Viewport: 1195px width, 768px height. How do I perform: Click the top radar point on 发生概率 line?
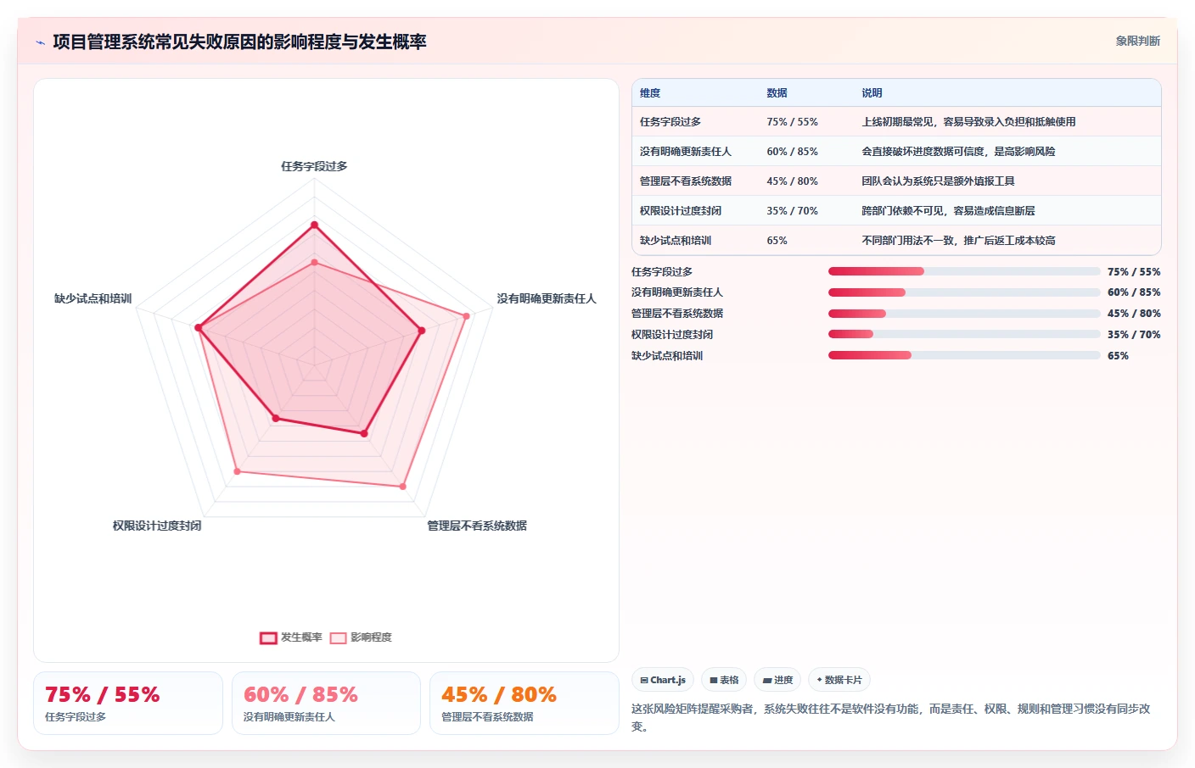[314, 225]
